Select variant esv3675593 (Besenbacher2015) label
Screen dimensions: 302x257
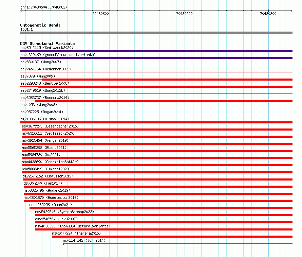pyautogui.click(x=50, y=126)
